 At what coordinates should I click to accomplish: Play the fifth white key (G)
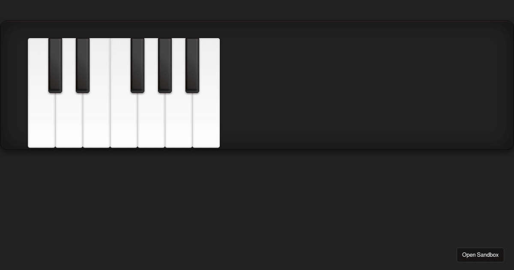click(151, 120)
